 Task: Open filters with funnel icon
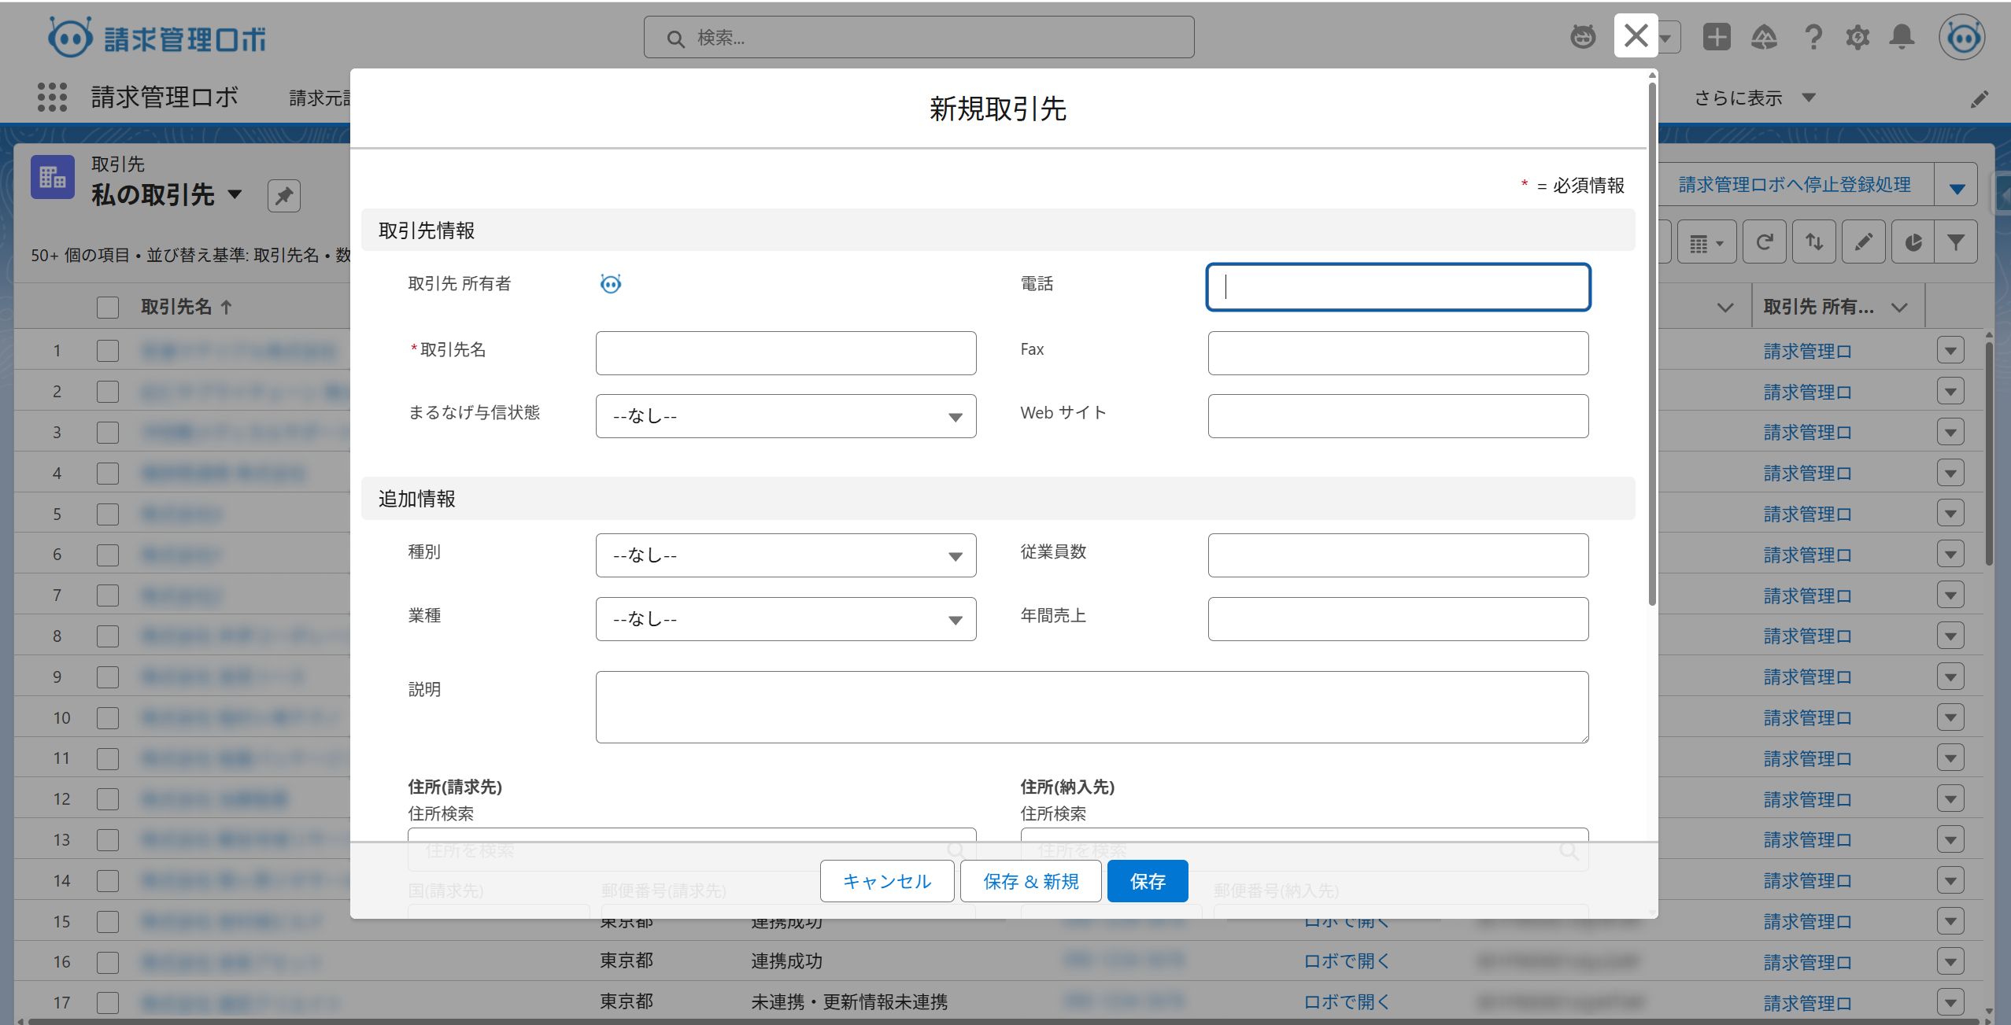[1956, 242]
